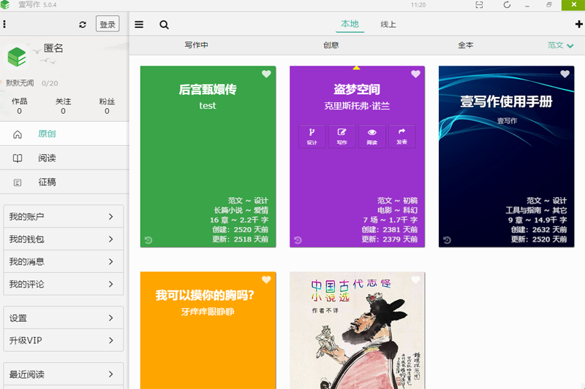
Task: Switch to the 线上 tab
Action: [x=388, y=25]
